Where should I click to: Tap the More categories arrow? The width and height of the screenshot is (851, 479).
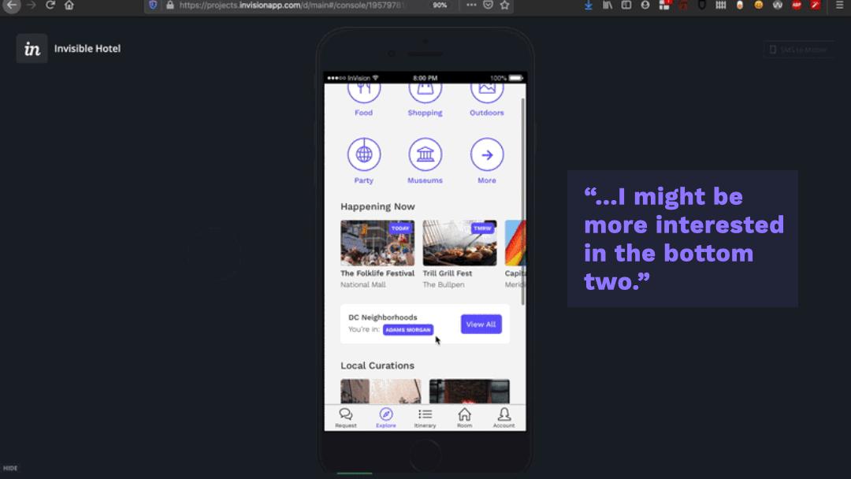click(x=487, y=154)
